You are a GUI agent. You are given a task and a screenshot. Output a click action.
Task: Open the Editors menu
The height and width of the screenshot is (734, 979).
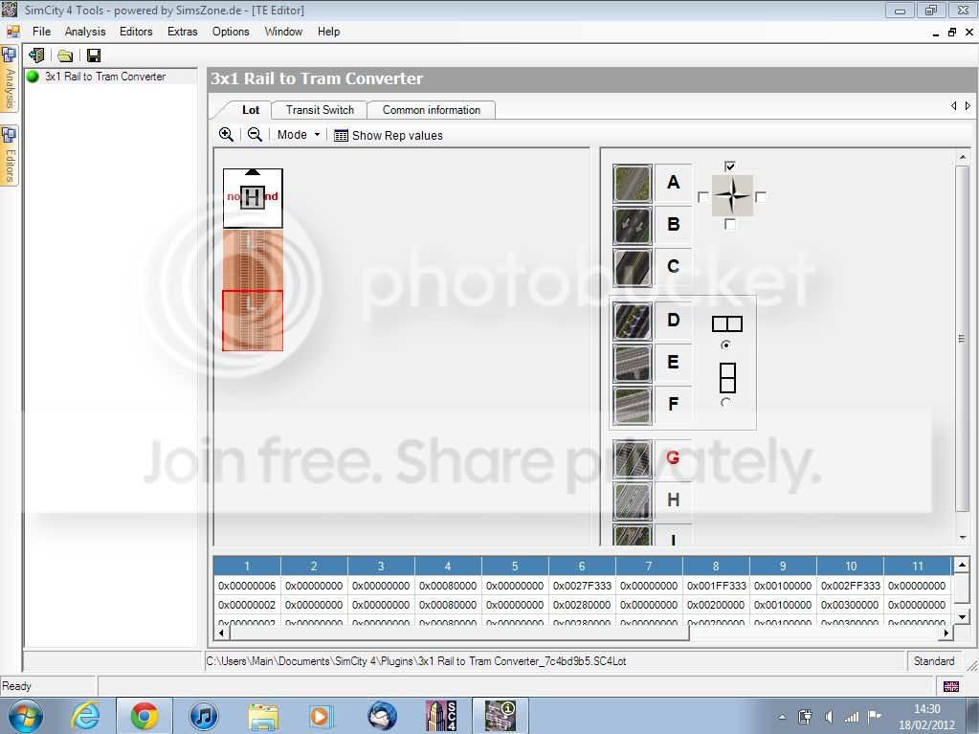[136, 32]
